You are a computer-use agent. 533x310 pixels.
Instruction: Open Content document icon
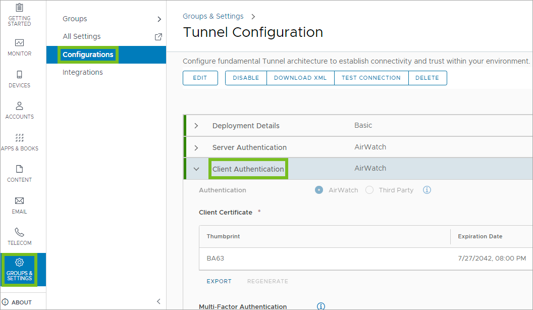[19, 169]
